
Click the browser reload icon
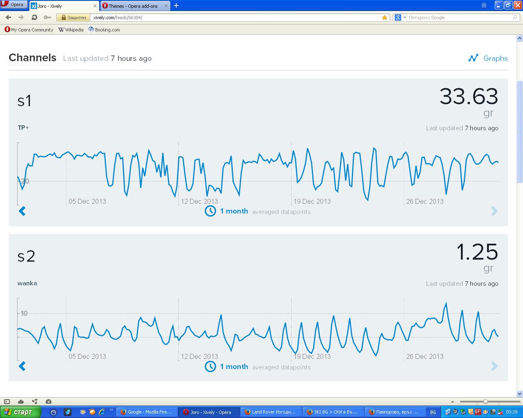tap(34, 18)
